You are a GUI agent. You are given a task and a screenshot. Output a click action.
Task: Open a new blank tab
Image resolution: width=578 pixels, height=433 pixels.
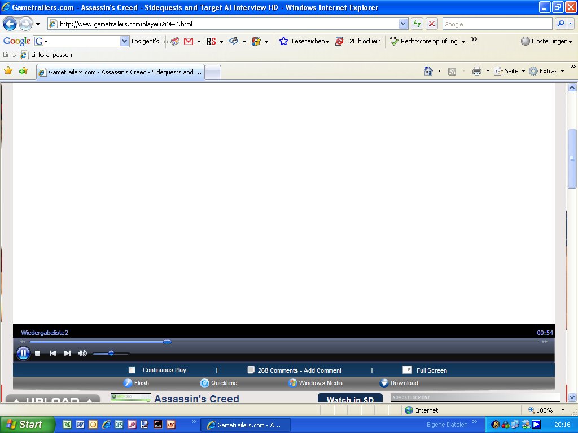point(213,72)
